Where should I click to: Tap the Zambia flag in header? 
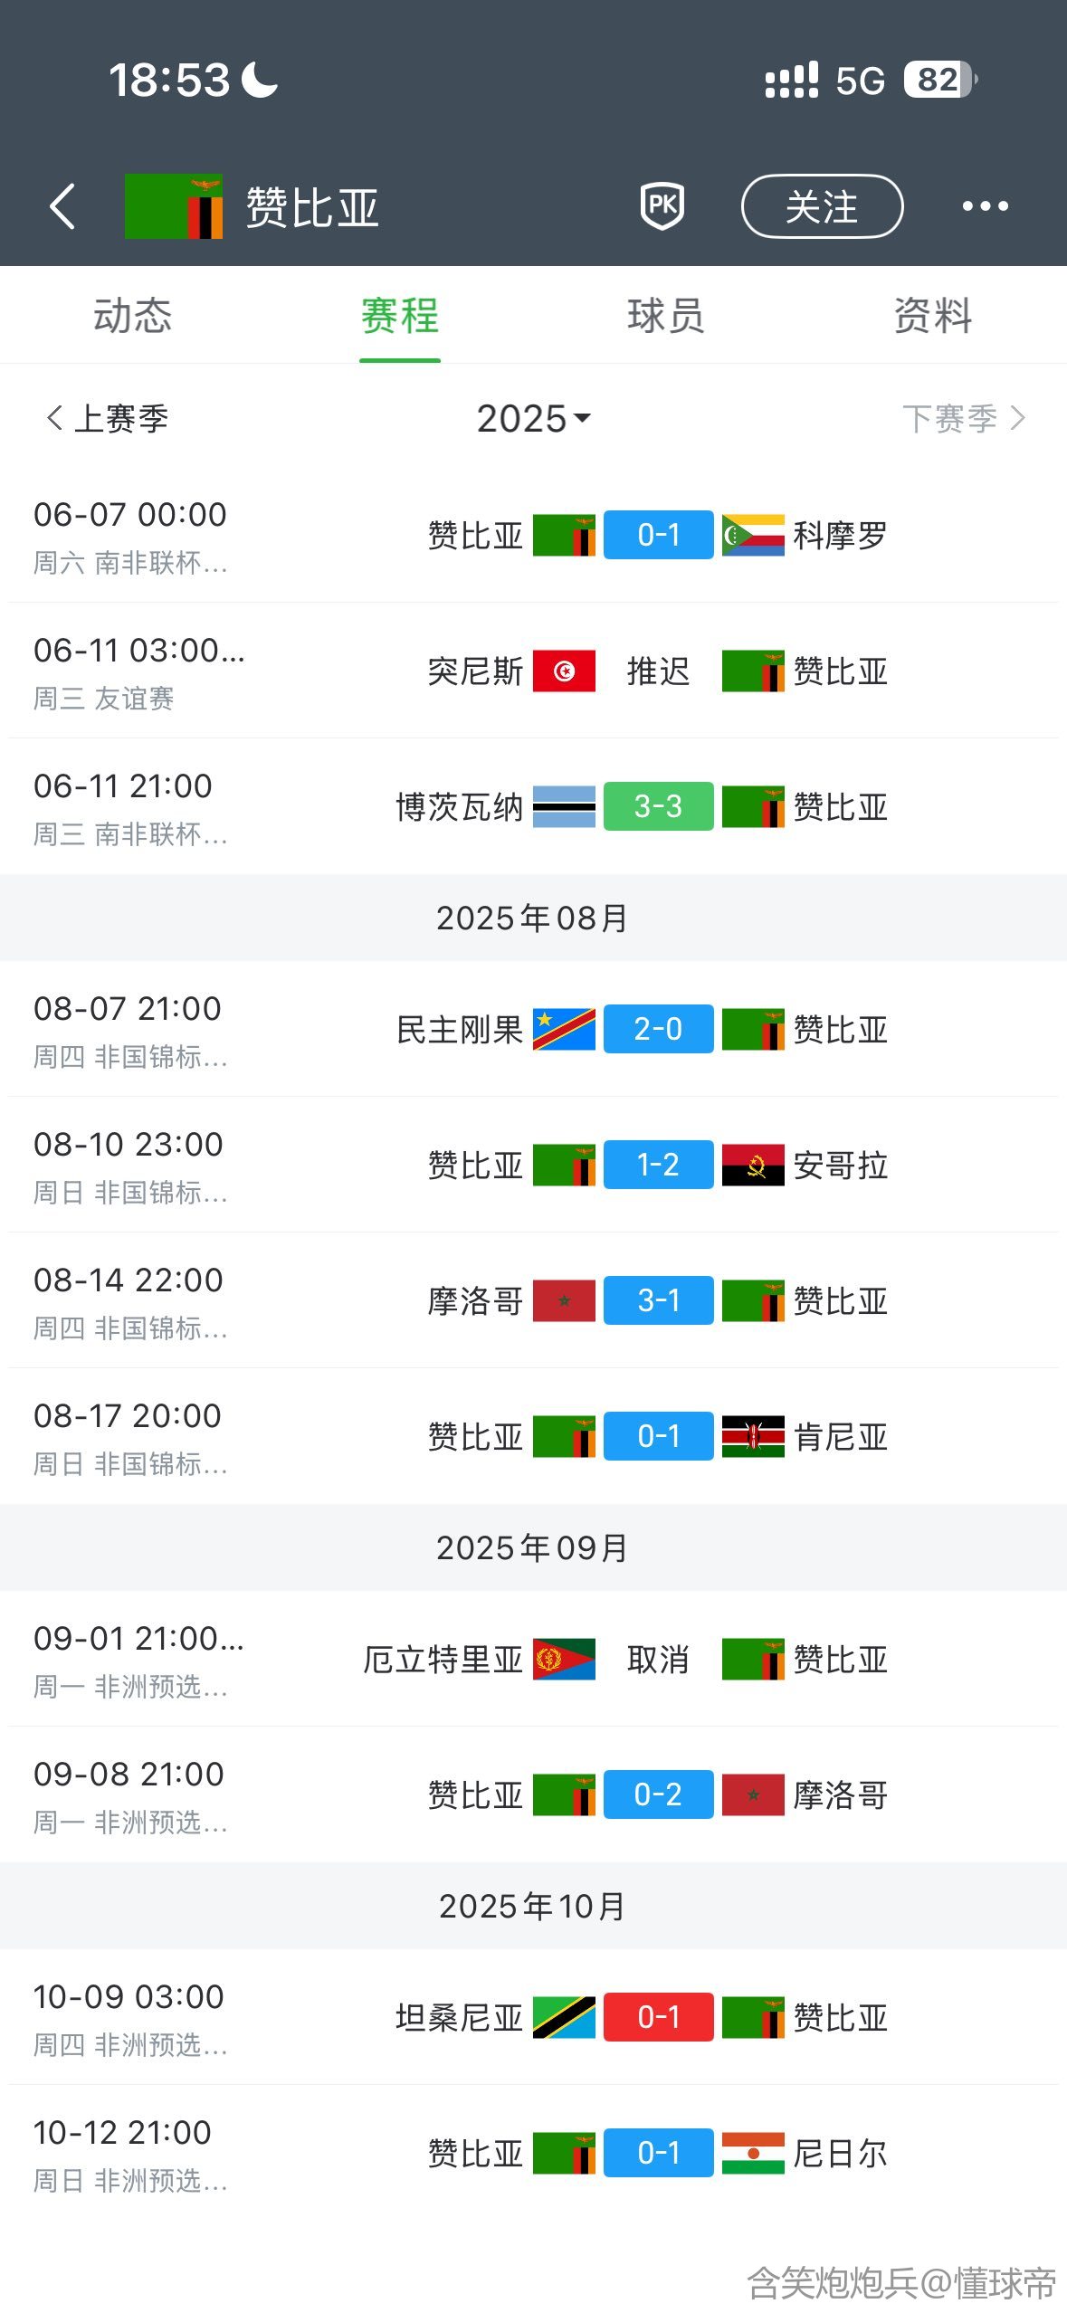[174, 206]
